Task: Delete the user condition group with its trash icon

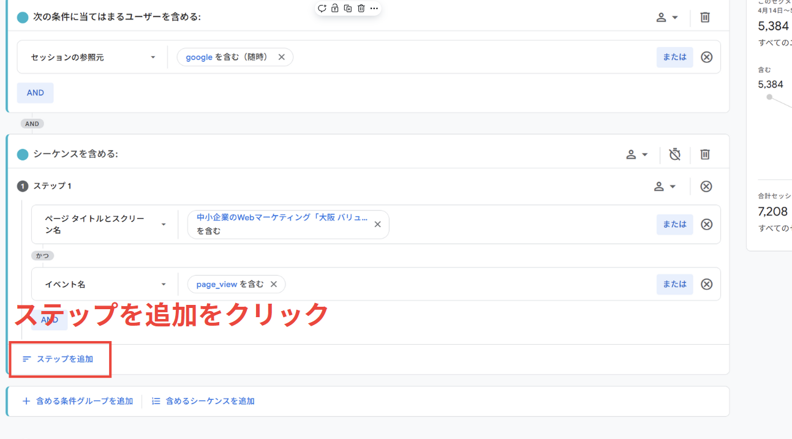Action: tap(705, 17)
